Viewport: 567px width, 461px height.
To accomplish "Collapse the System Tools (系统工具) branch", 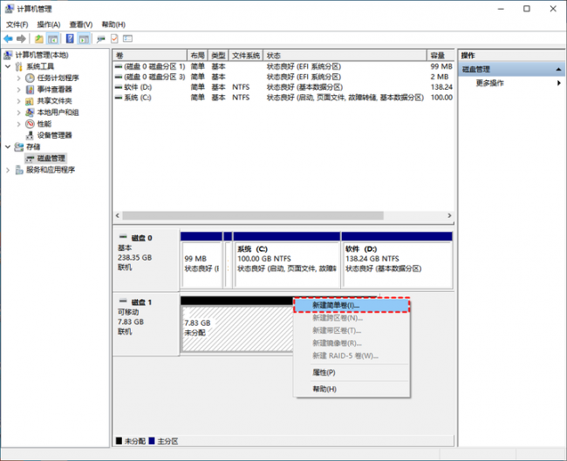I will (8, 66).
